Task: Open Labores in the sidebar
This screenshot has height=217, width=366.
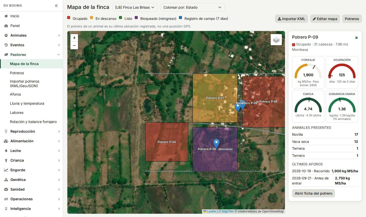Action: click(32, 113)
